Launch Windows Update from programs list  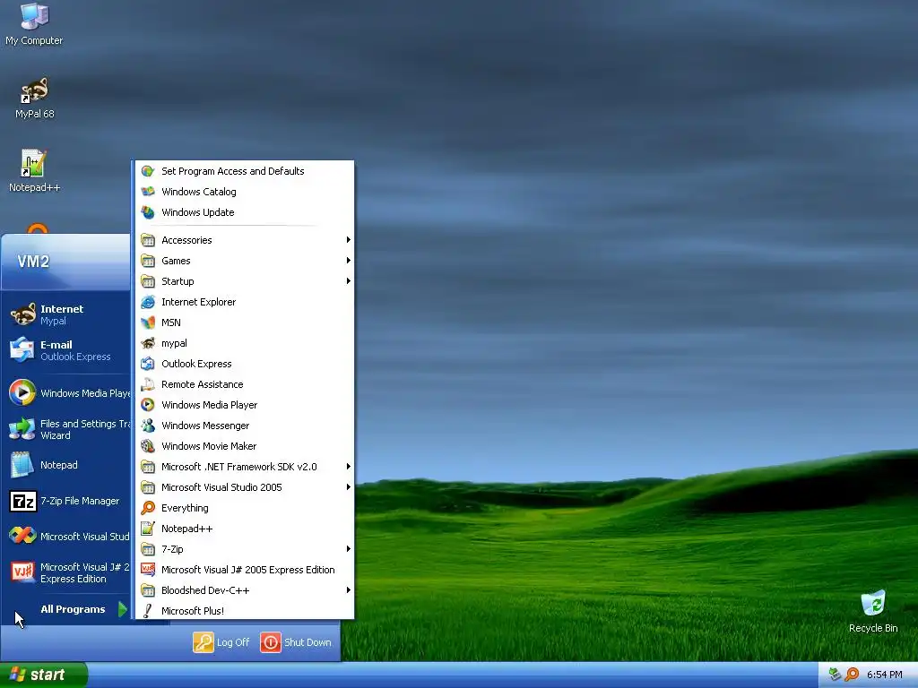click(x=245, y=211)
